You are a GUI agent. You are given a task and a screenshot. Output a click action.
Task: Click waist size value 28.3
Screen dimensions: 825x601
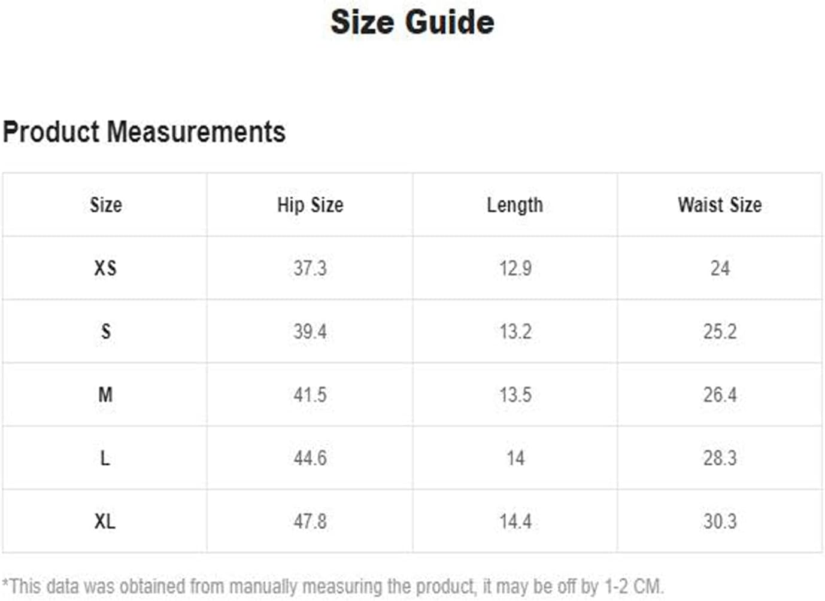pos(720,458)
